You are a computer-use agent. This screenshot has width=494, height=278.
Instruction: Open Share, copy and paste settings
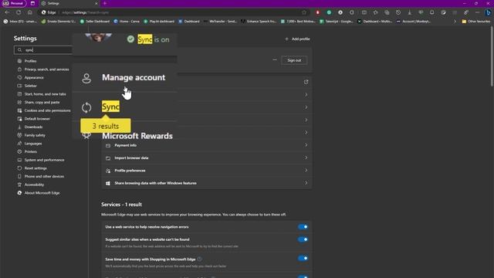[42, 102]
